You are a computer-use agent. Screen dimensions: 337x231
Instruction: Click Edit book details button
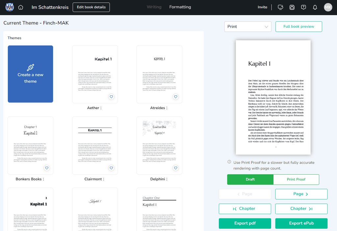(x=91, y=7)
